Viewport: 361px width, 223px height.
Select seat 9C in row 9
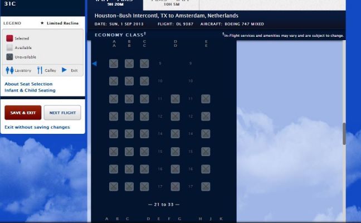pyautogui.click(x=144, y=64)
